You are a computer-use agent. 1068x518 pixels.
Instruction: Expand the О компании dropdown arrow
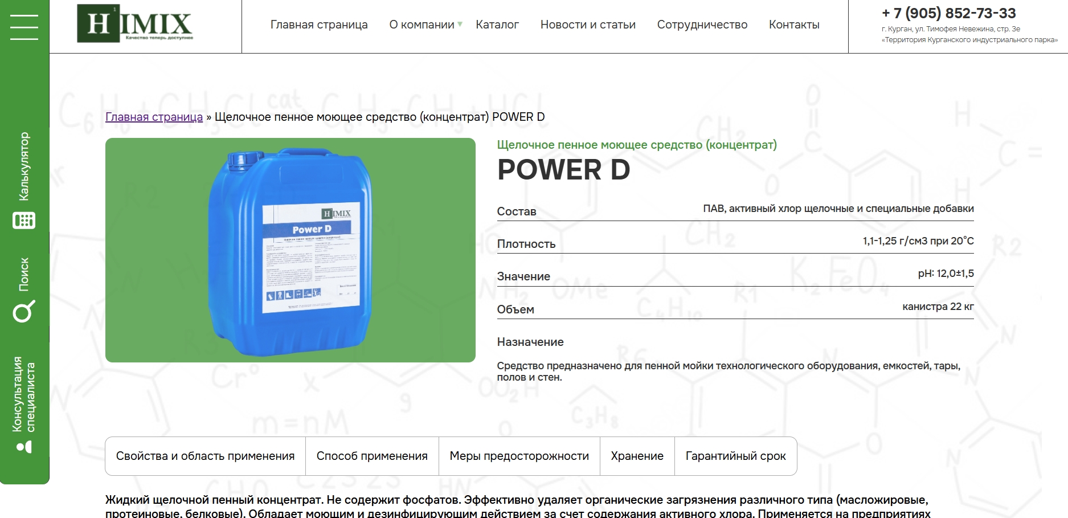coord(460,25)
